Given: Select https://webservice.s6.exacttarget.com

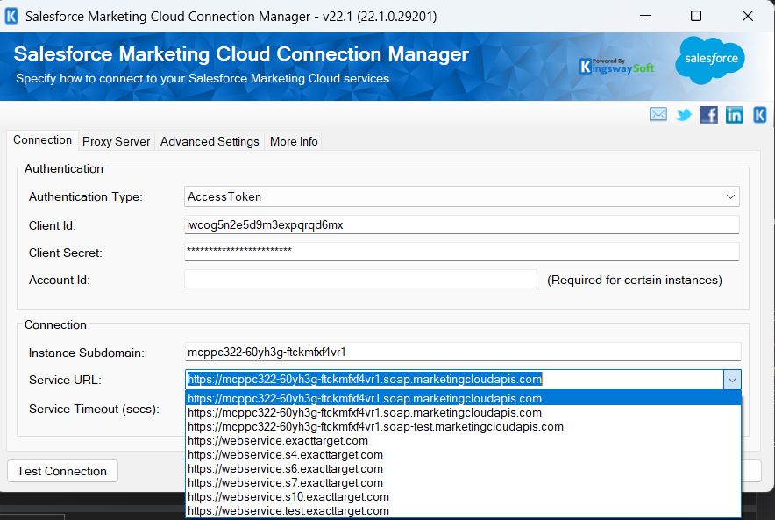Looking at the screenshot, I should click(463, 468).
